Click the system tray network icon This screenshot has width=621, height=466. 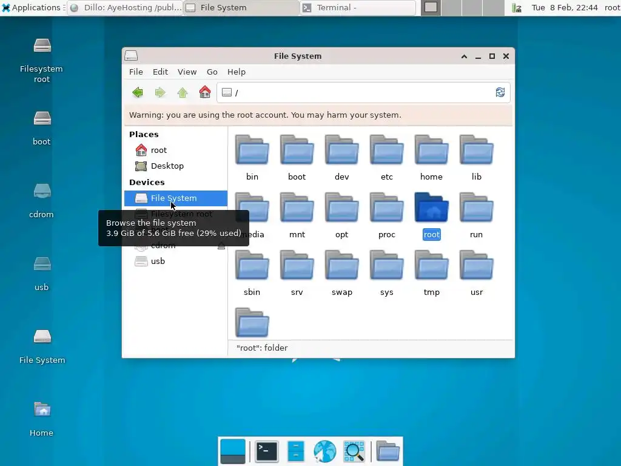coord(517,7)
